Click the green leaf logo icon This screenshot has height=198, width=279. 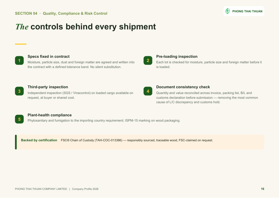(227, 11)
